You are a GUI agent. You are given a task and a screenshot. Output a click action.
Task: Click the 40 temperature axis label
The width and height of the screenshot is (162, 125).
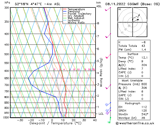pos(95,120)
